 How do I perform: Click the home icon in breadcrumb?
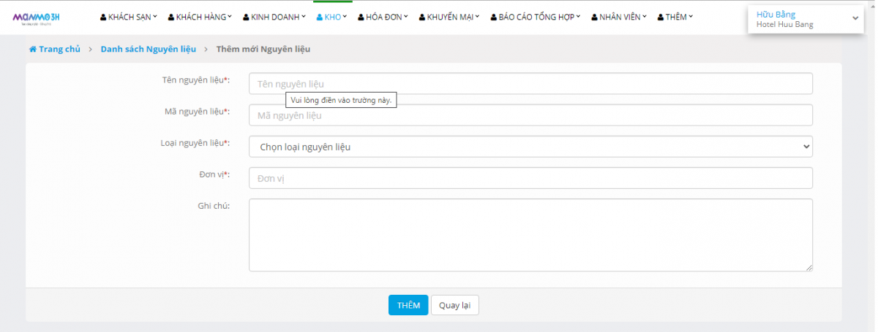click(x=32, y=50)
